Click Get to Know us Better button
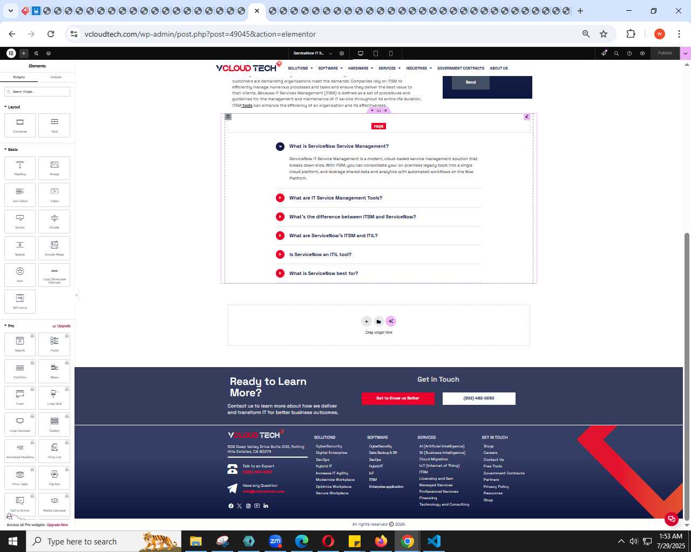691x552 pixels. click(398, 398)
